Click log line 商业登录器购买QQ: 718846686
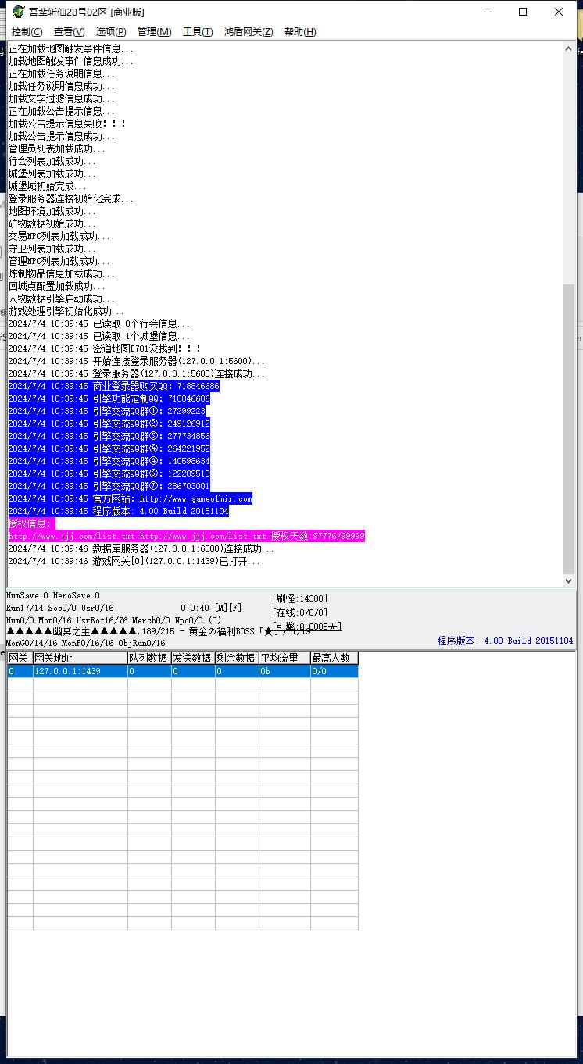583x1064 pixels. [x=114, y=386]
